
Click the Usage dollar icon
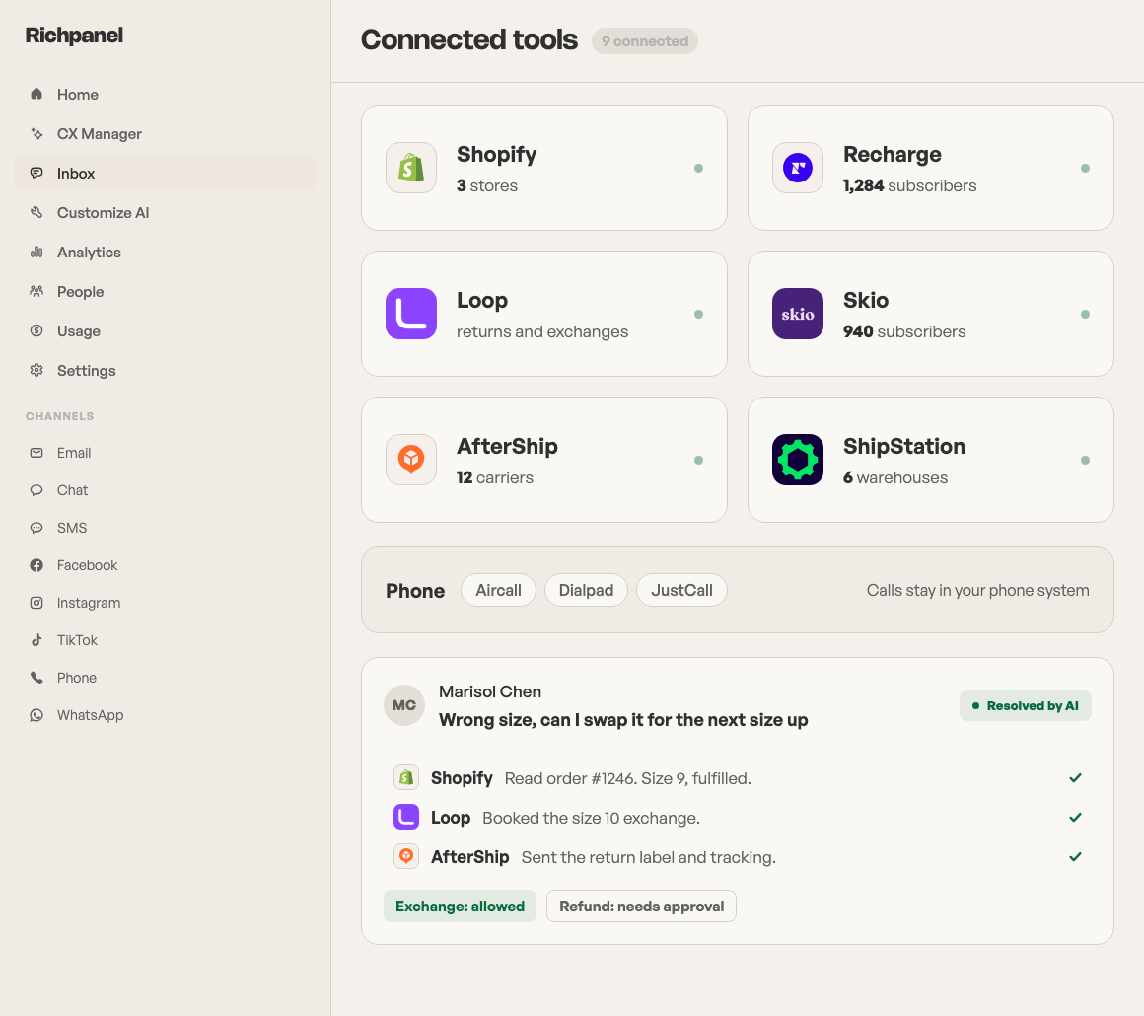pyautogui.click(x=36, y=330)
